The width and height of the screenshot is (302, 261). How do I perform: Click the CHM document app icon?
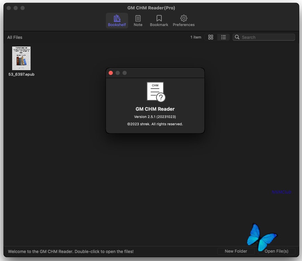(156, 92)
